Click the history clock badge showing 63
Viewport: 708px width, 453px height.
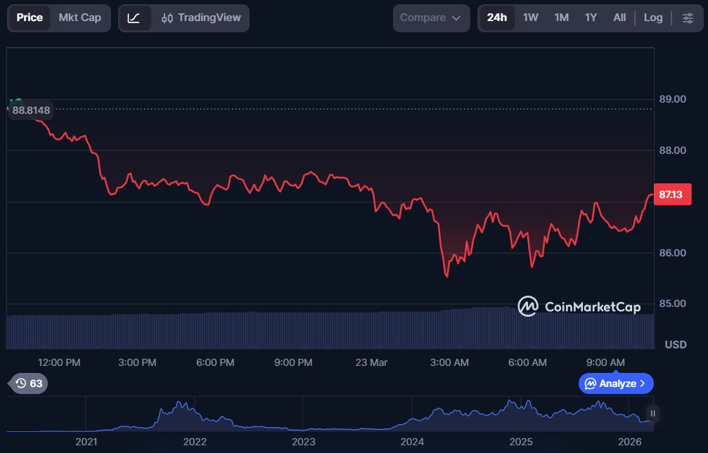point(29,383)
